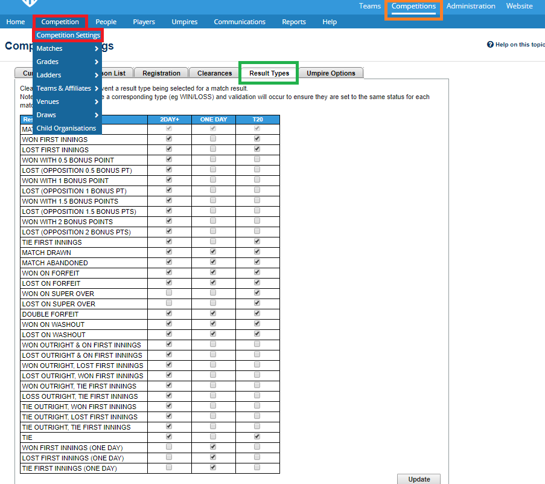545x484 pixels.
Task: Uncheck WON FIRST INNINGS 2DAY+ checkbox
Action: point(169,138)
